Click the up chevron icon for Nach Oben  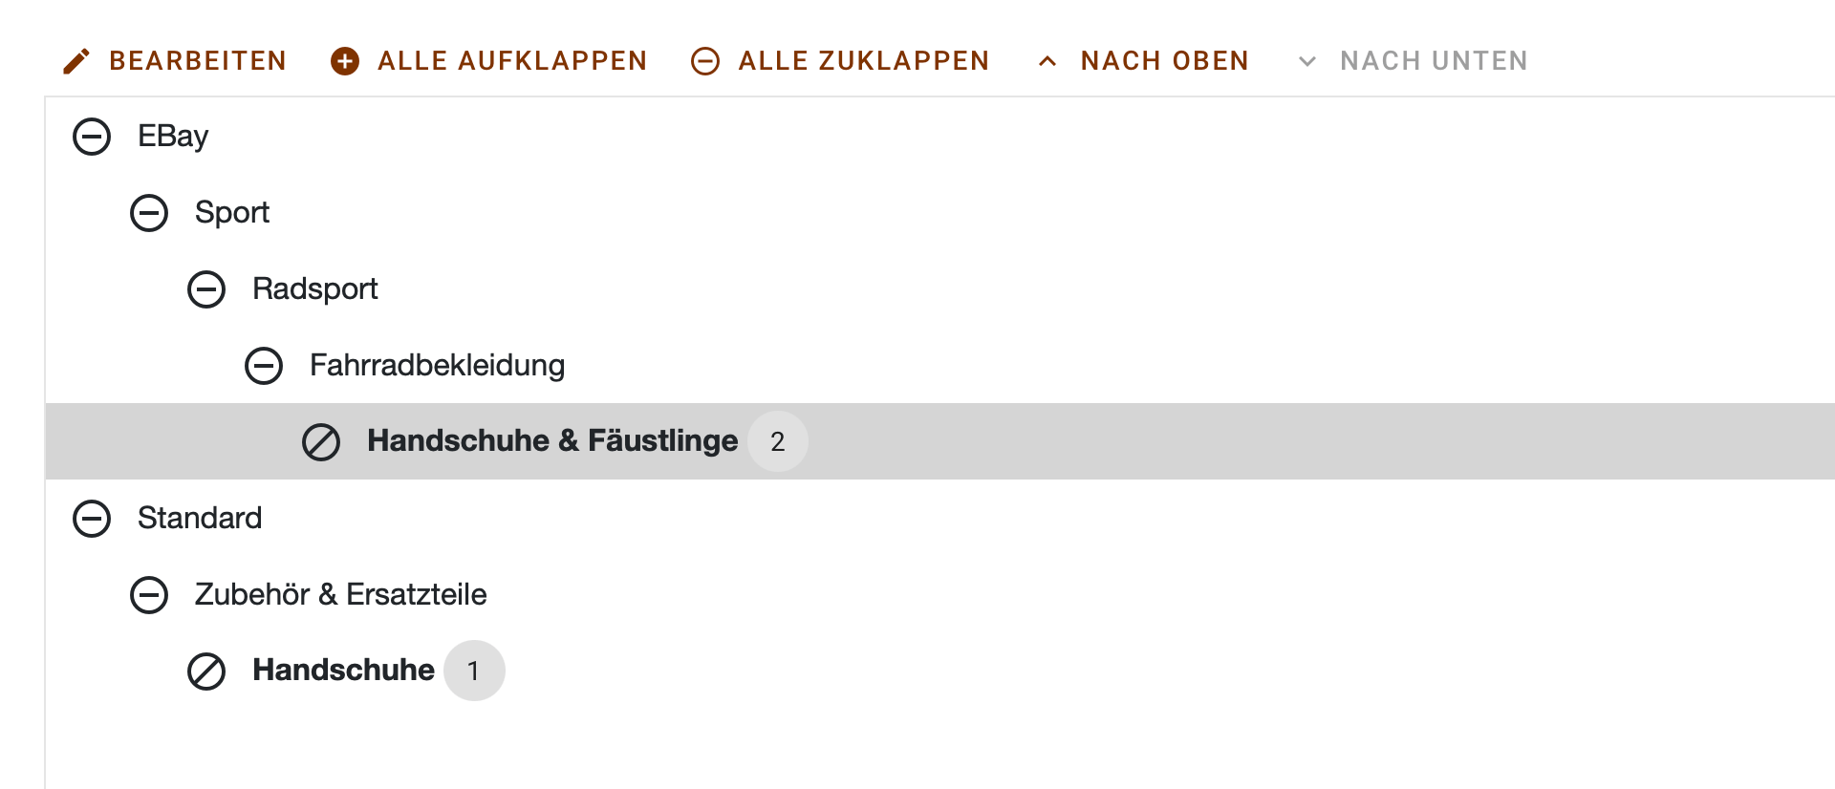[x=1047, y=61]
